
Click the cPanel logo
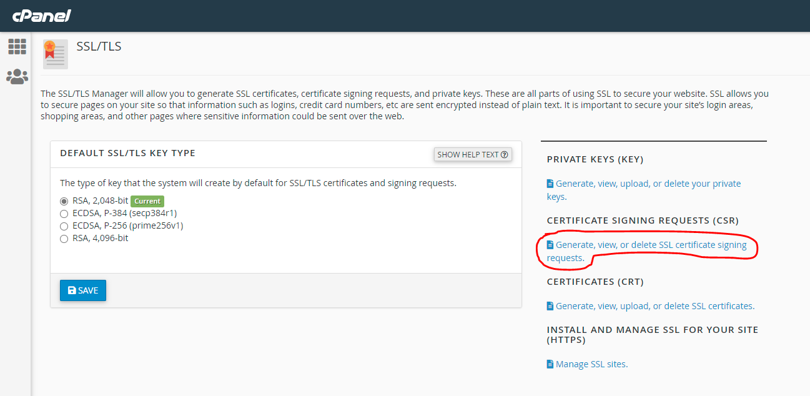tap(41, 16)
